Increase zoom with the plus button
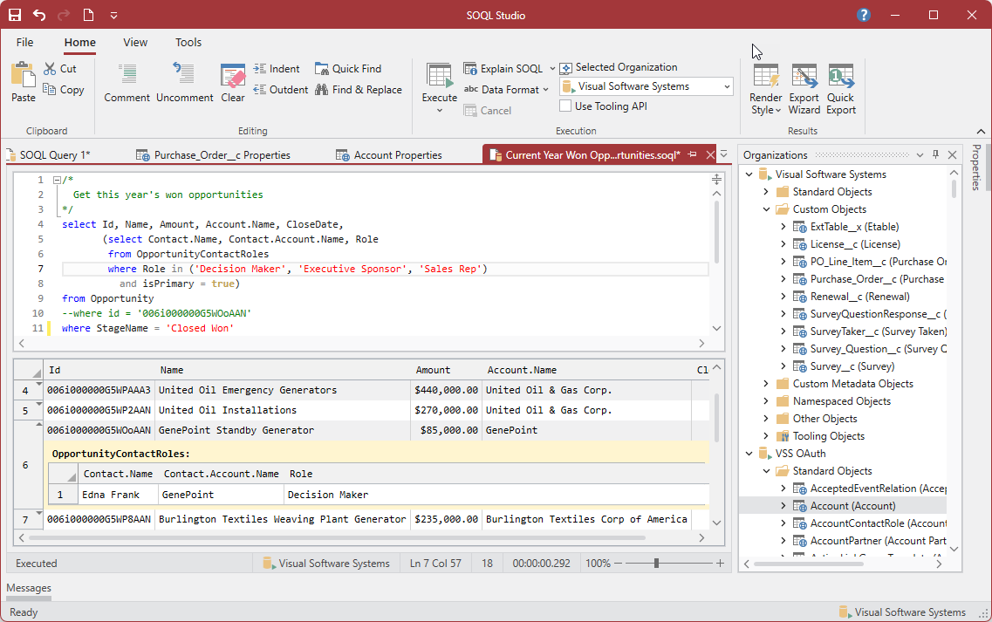The width and height of the screenshot is (992, 622). point(720,564)
